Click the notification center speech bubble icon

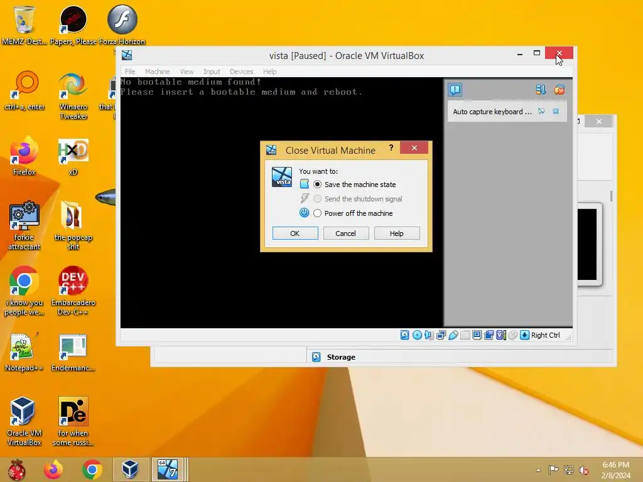tap(455, 89)
